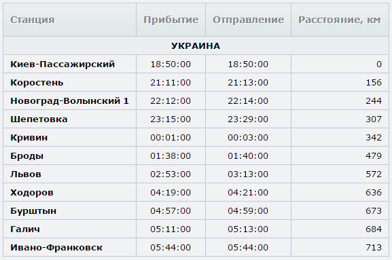Click Броды distance value 479

[374, 156]
